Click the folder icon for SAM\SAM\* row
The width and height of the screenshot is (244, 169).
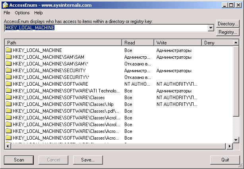tap(9, 64)
